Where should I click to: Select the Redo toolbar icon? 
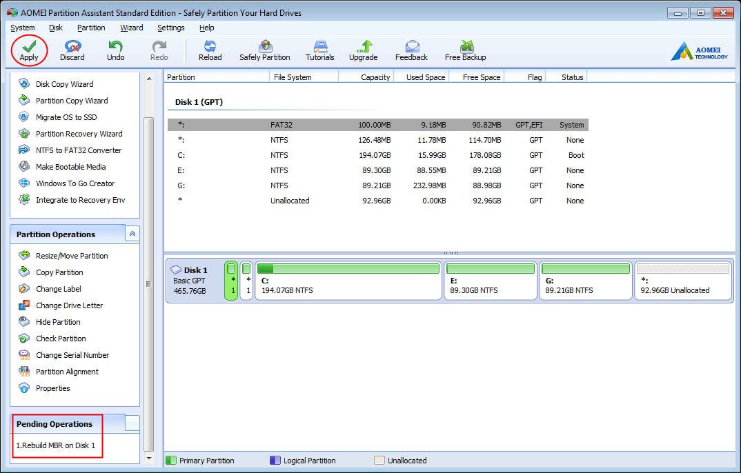159,50
